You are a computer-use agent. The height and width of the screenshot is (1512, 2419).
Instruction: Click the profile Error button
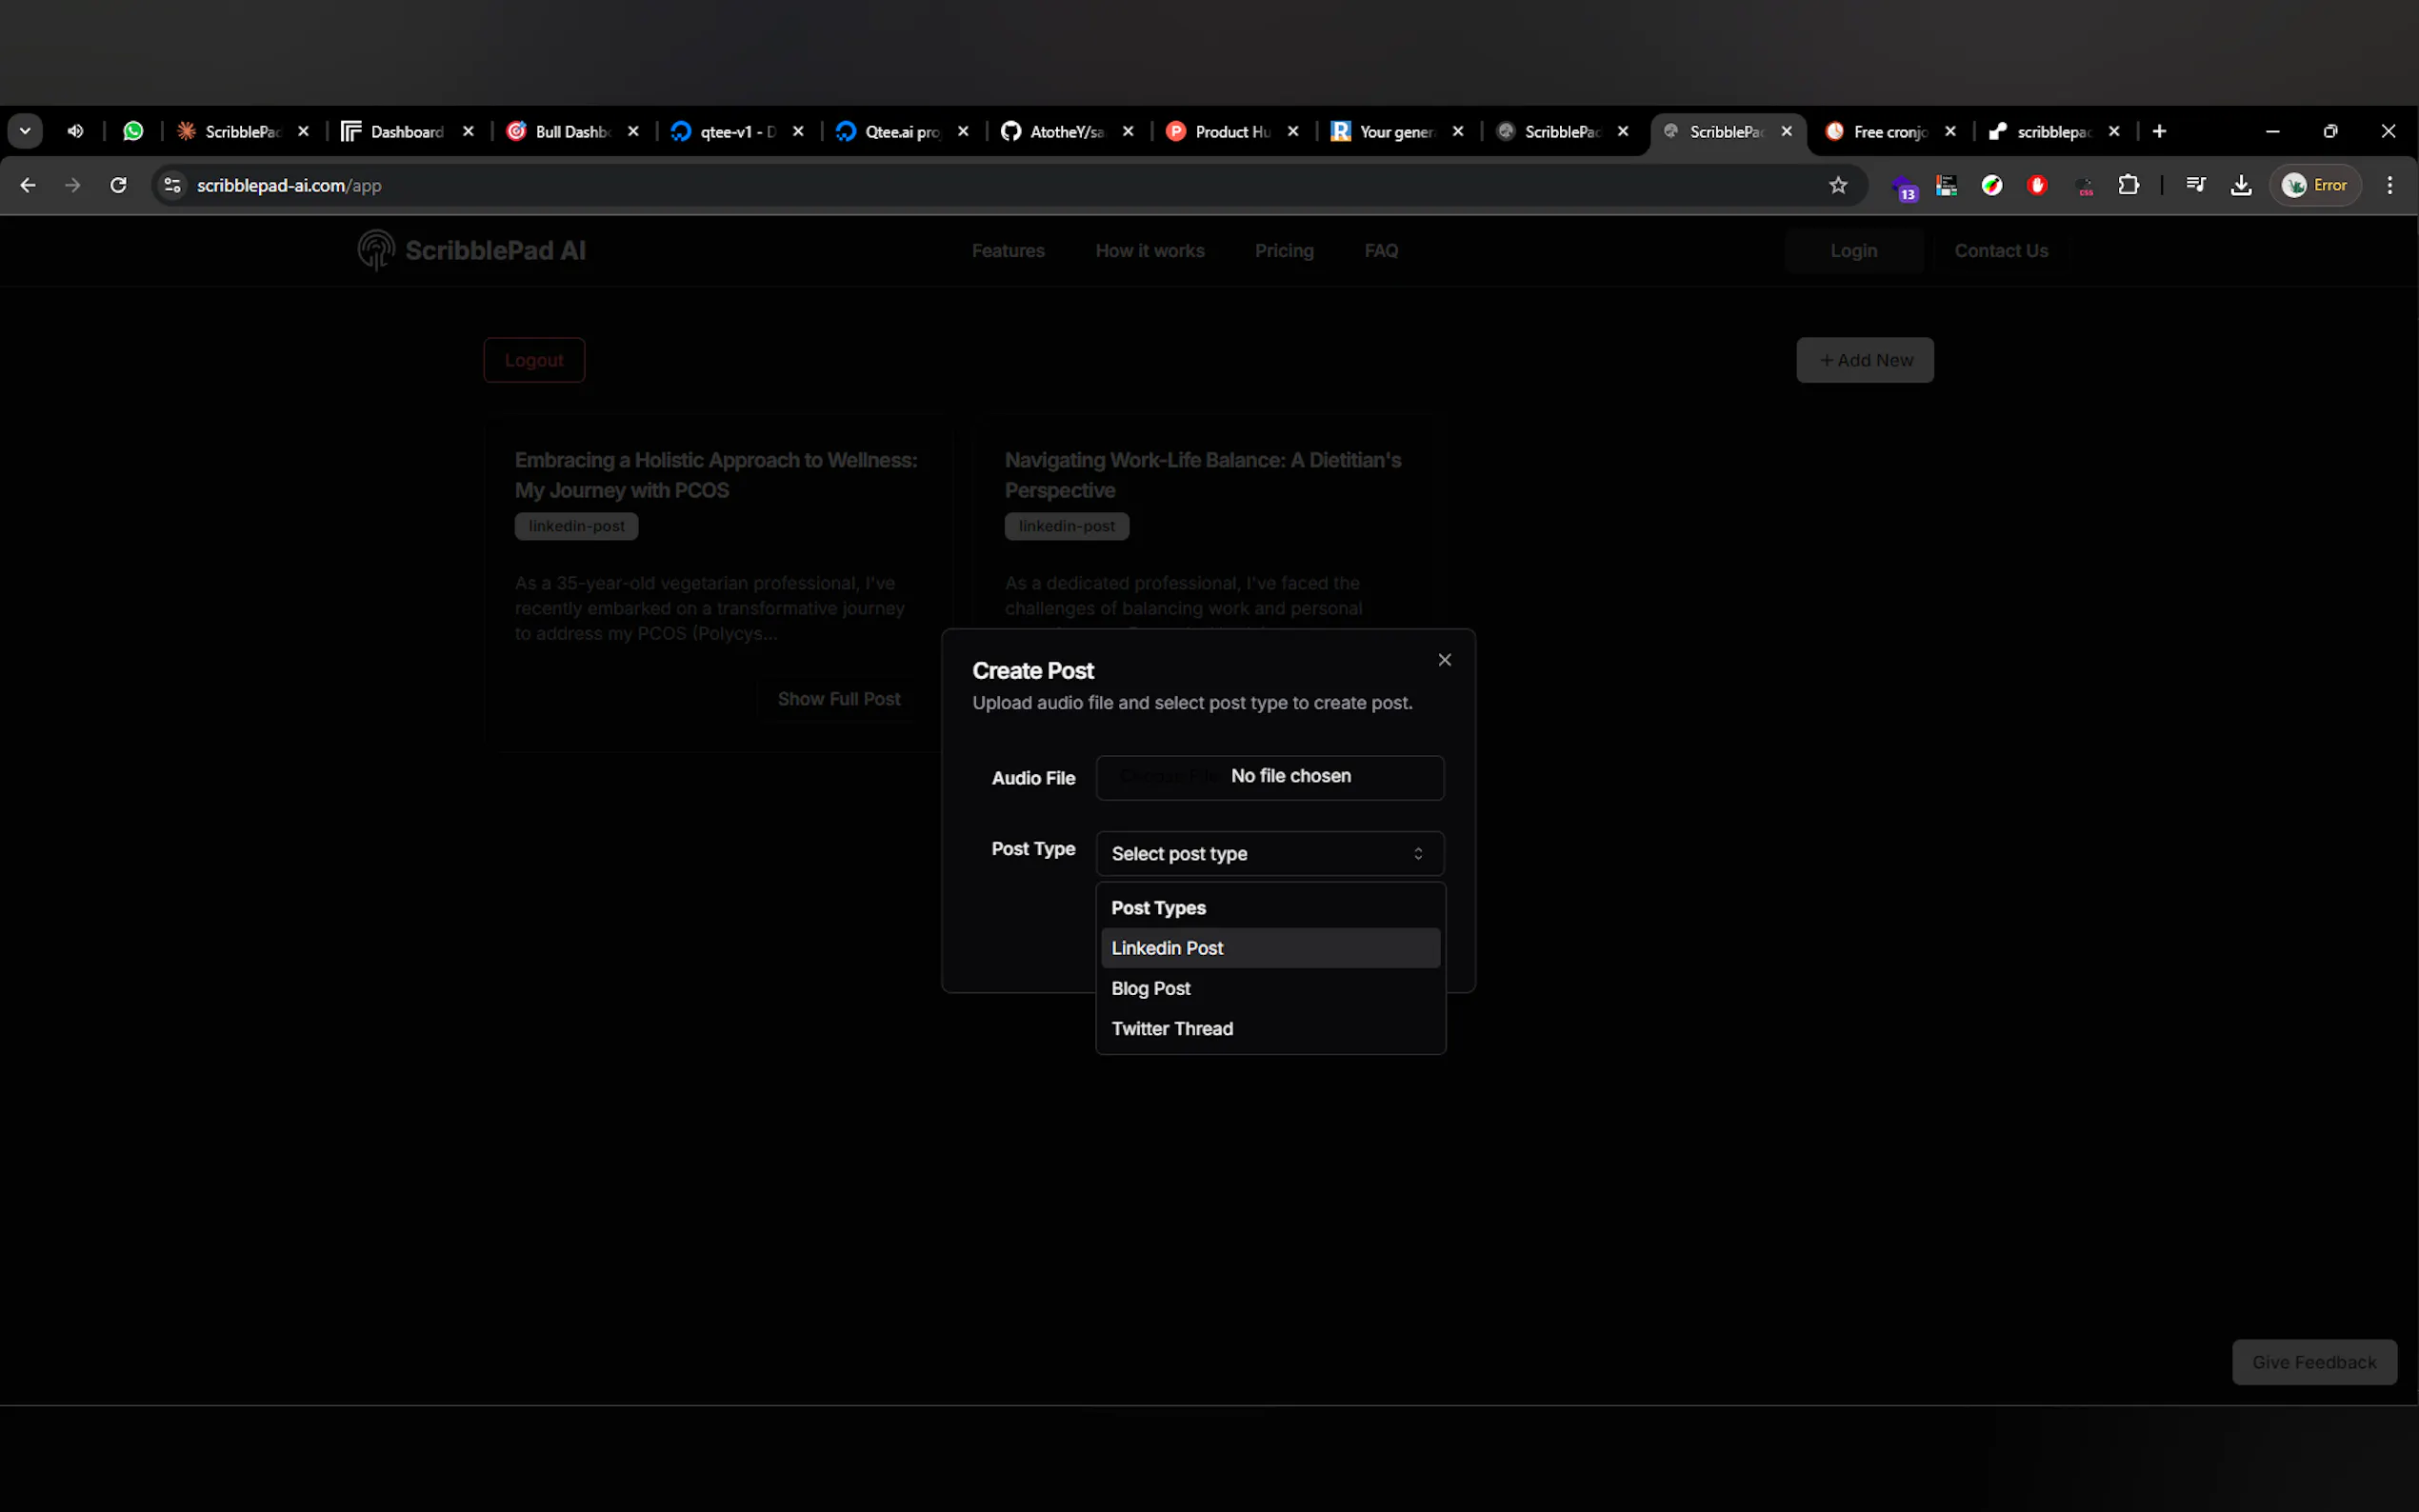click(2315, 185)
